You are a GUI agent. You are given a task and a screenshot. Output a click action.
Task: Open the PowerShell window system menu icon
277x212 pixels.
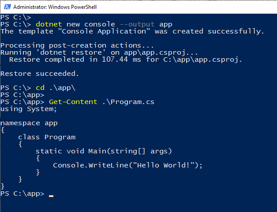pos(6,7)
